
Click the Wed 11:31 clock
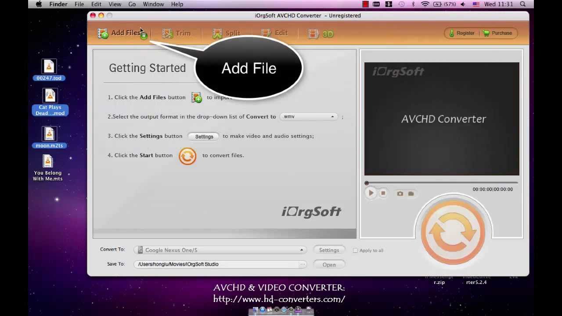[498, 4]
